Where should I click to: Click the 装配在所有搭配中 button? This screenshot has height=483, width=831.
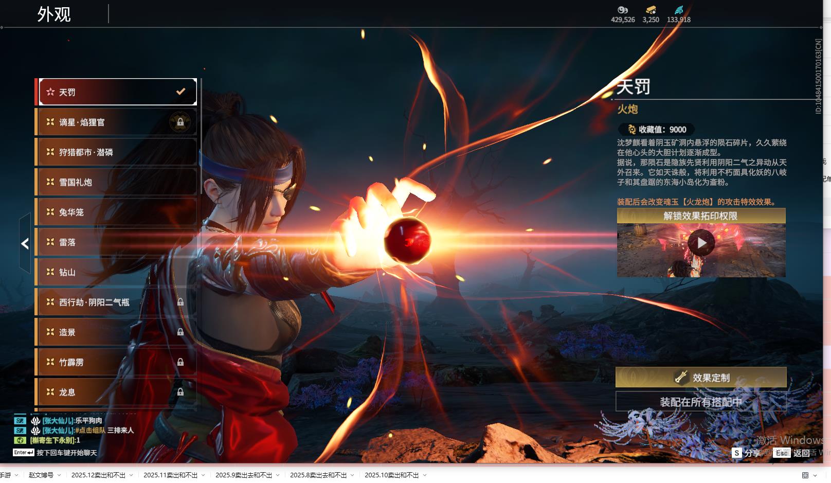701,402
